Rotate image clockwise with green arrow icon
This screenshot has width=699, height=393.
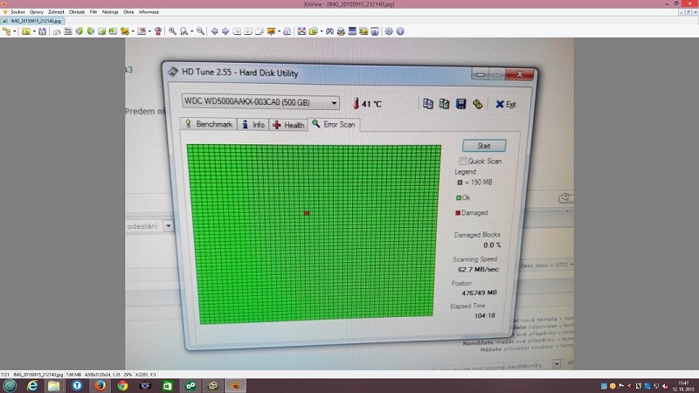(x=91, y=31)
